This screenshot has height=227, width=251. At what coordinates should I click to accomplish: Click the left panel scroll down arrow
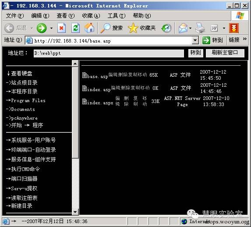[75, 212]
